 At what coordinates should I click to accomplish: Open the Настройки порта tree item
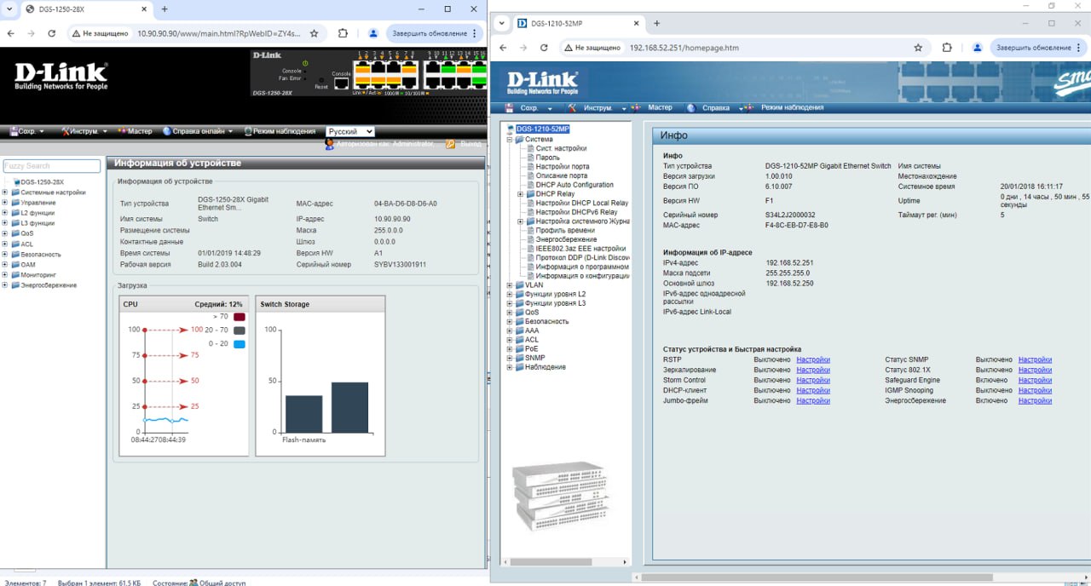(x=563, y=167)
